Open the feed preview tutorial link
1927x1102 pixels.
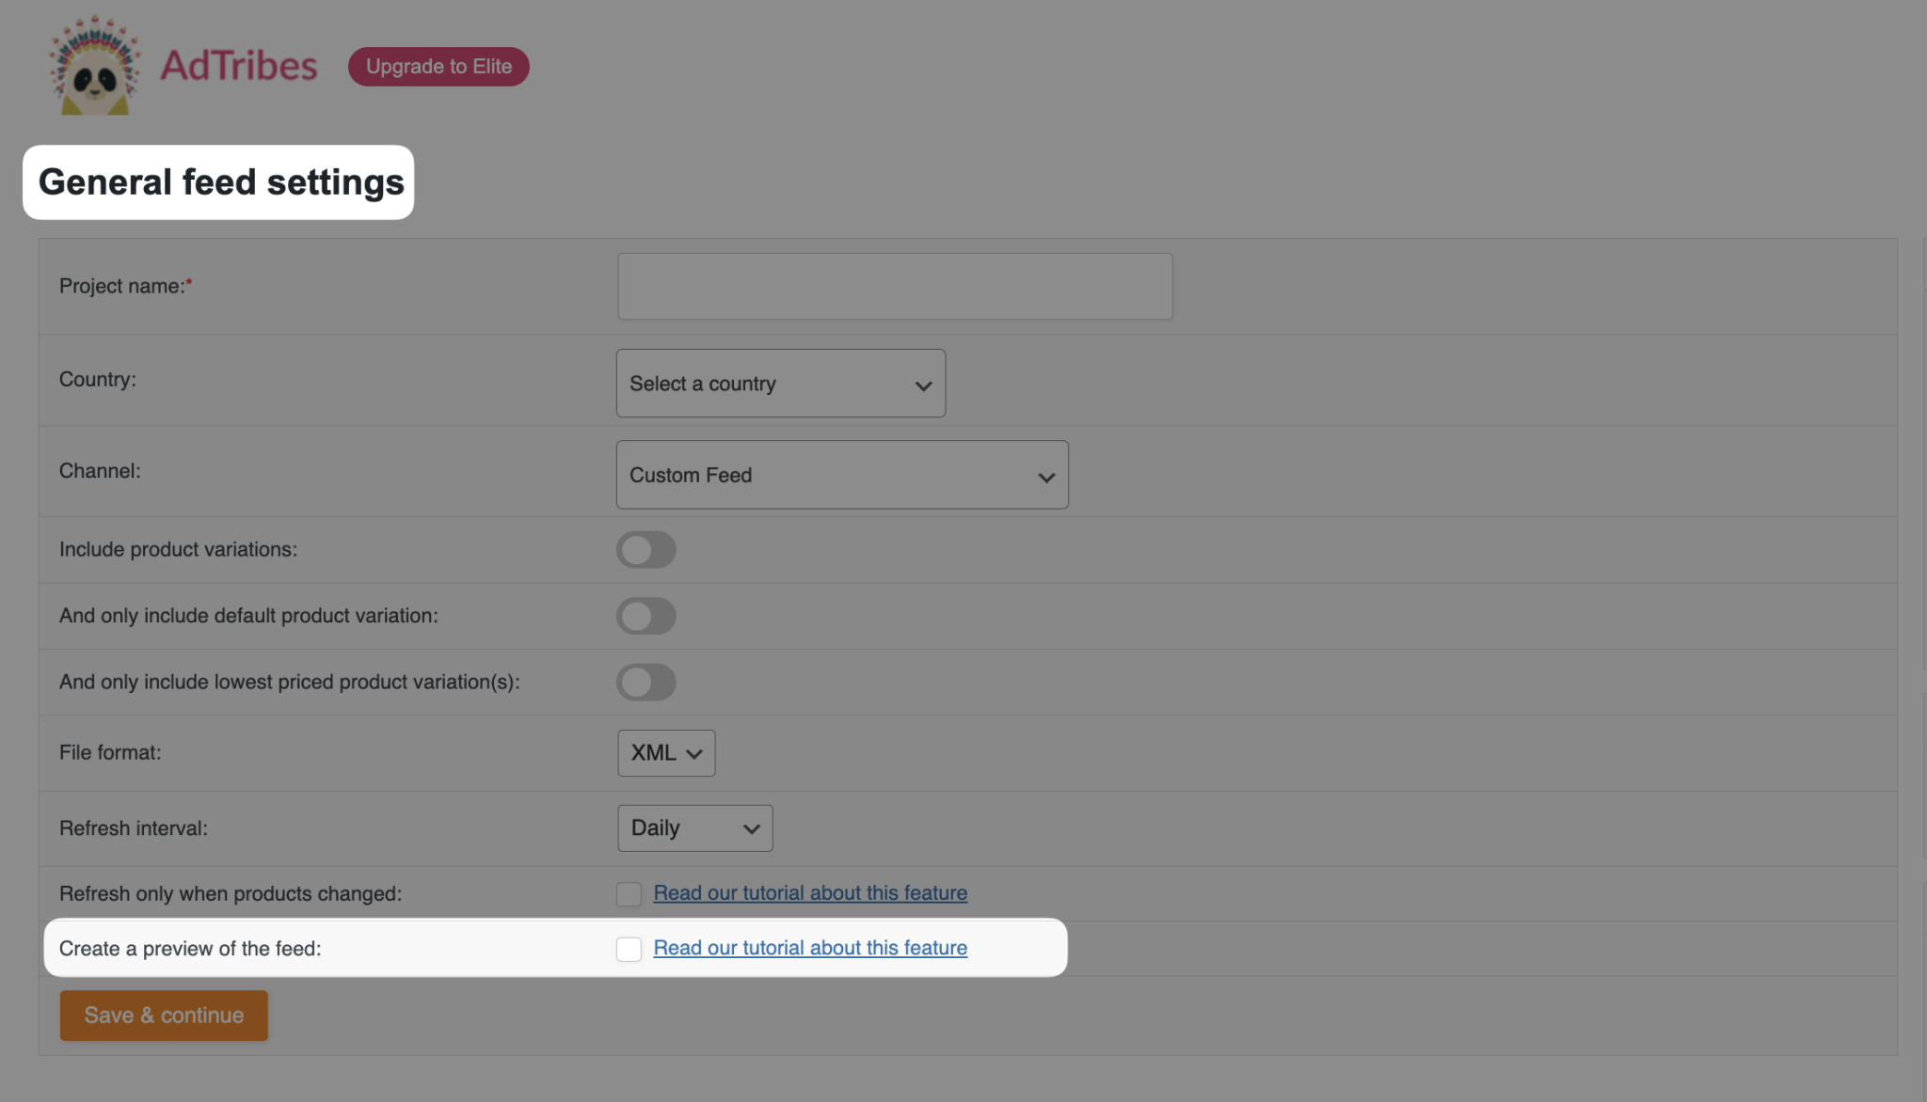point(809,948)
